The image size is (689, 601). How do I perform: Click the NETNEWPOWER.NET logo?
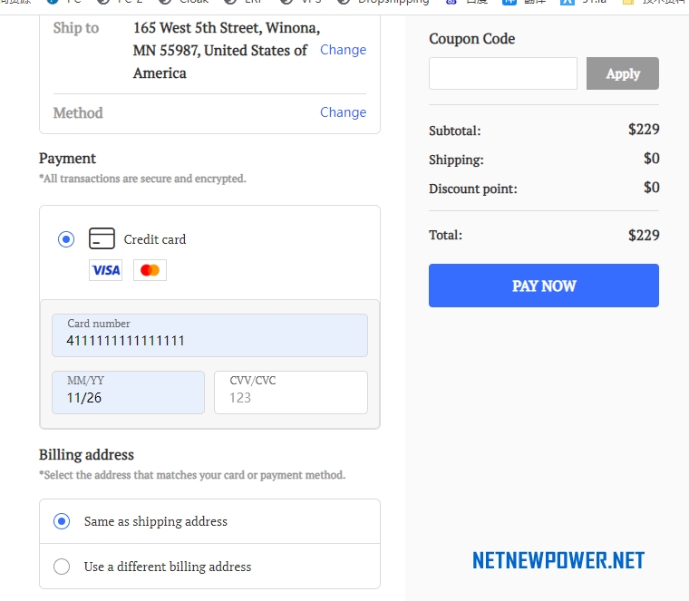click(x=558, y=560)
